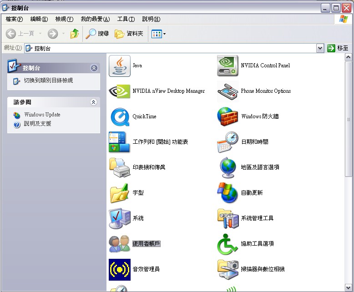
Task: Open 協助工具選項 accessibility icon
Action: tap(227, 244)
